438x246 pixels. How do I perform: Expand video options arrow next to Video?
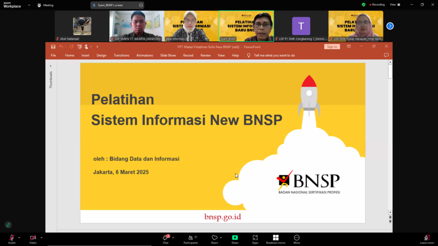[41, 237]
